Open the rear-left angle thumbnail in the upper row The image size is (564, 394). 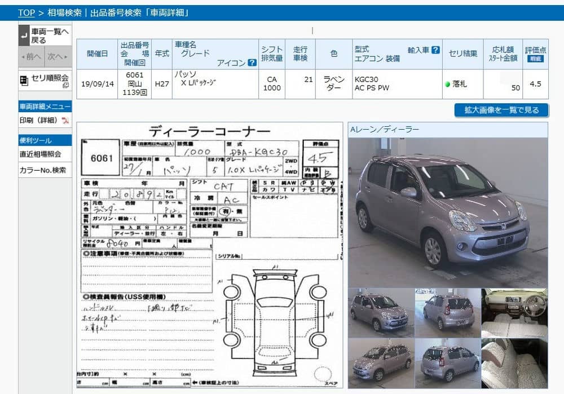tap(447, 313)
